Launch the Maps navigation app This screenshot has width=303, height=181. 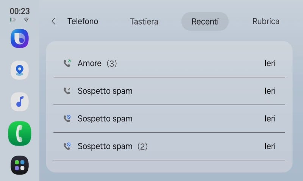tap(19, 70)
